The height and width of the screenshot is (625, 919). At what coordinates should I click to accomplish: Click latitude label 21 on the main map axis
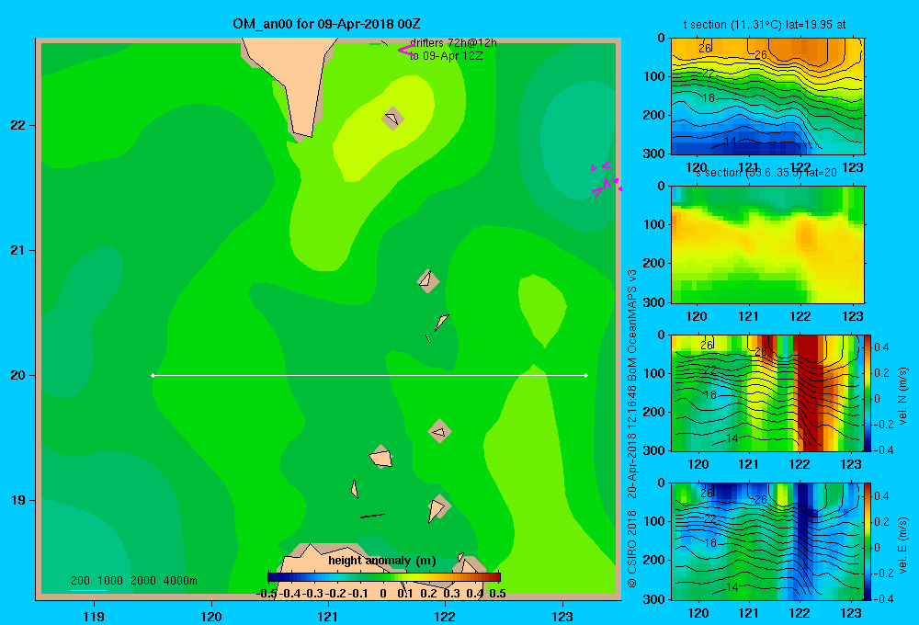tap(17, 250)
